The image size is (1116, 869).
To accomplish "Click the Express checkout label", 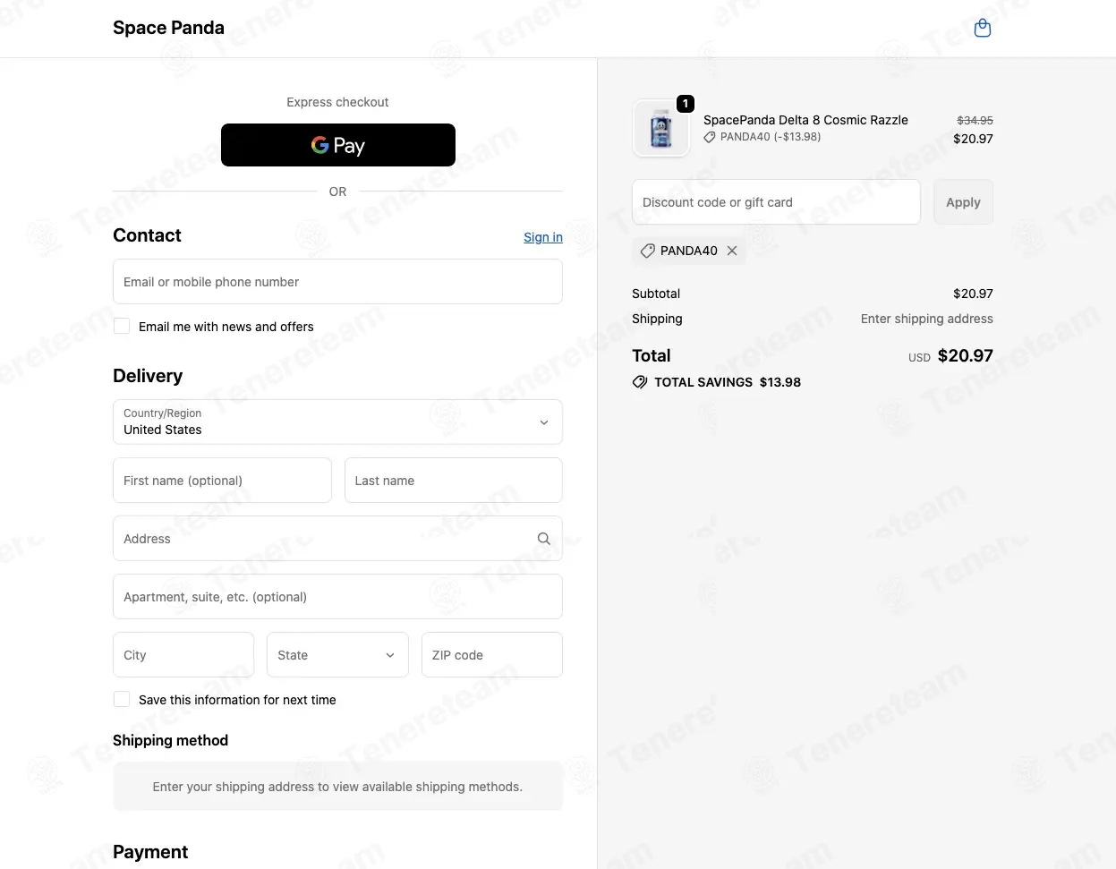I will click(337, 102).
